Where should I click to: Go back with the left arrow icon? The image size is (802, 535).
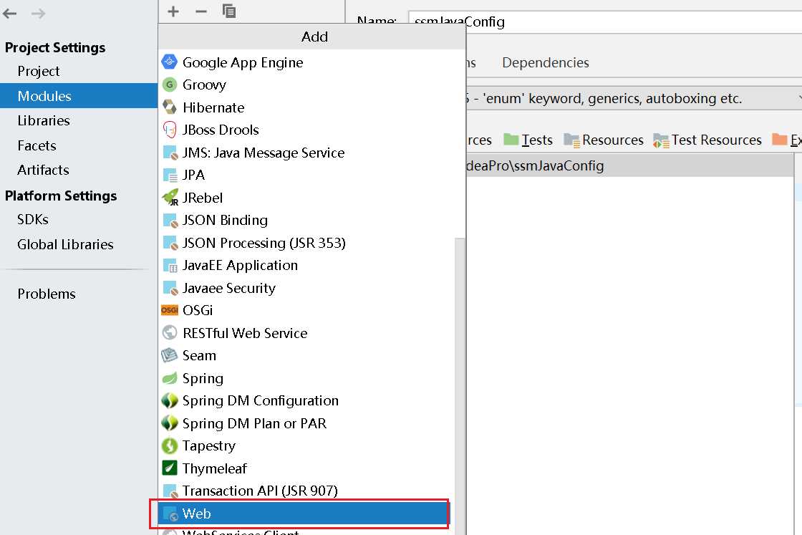click(x=10, y=14)
